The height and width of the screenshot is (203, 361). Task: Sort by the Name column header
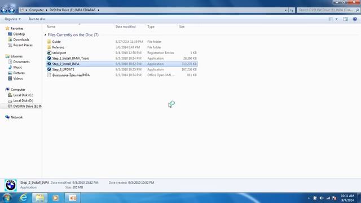51,27
